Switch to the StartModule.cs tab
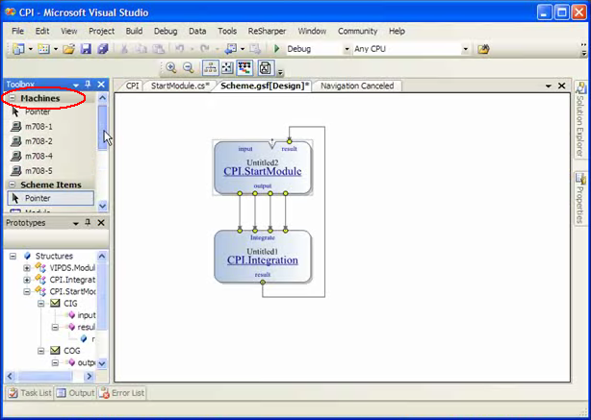Viewport: 591px width, 420px height. [180, 86]
